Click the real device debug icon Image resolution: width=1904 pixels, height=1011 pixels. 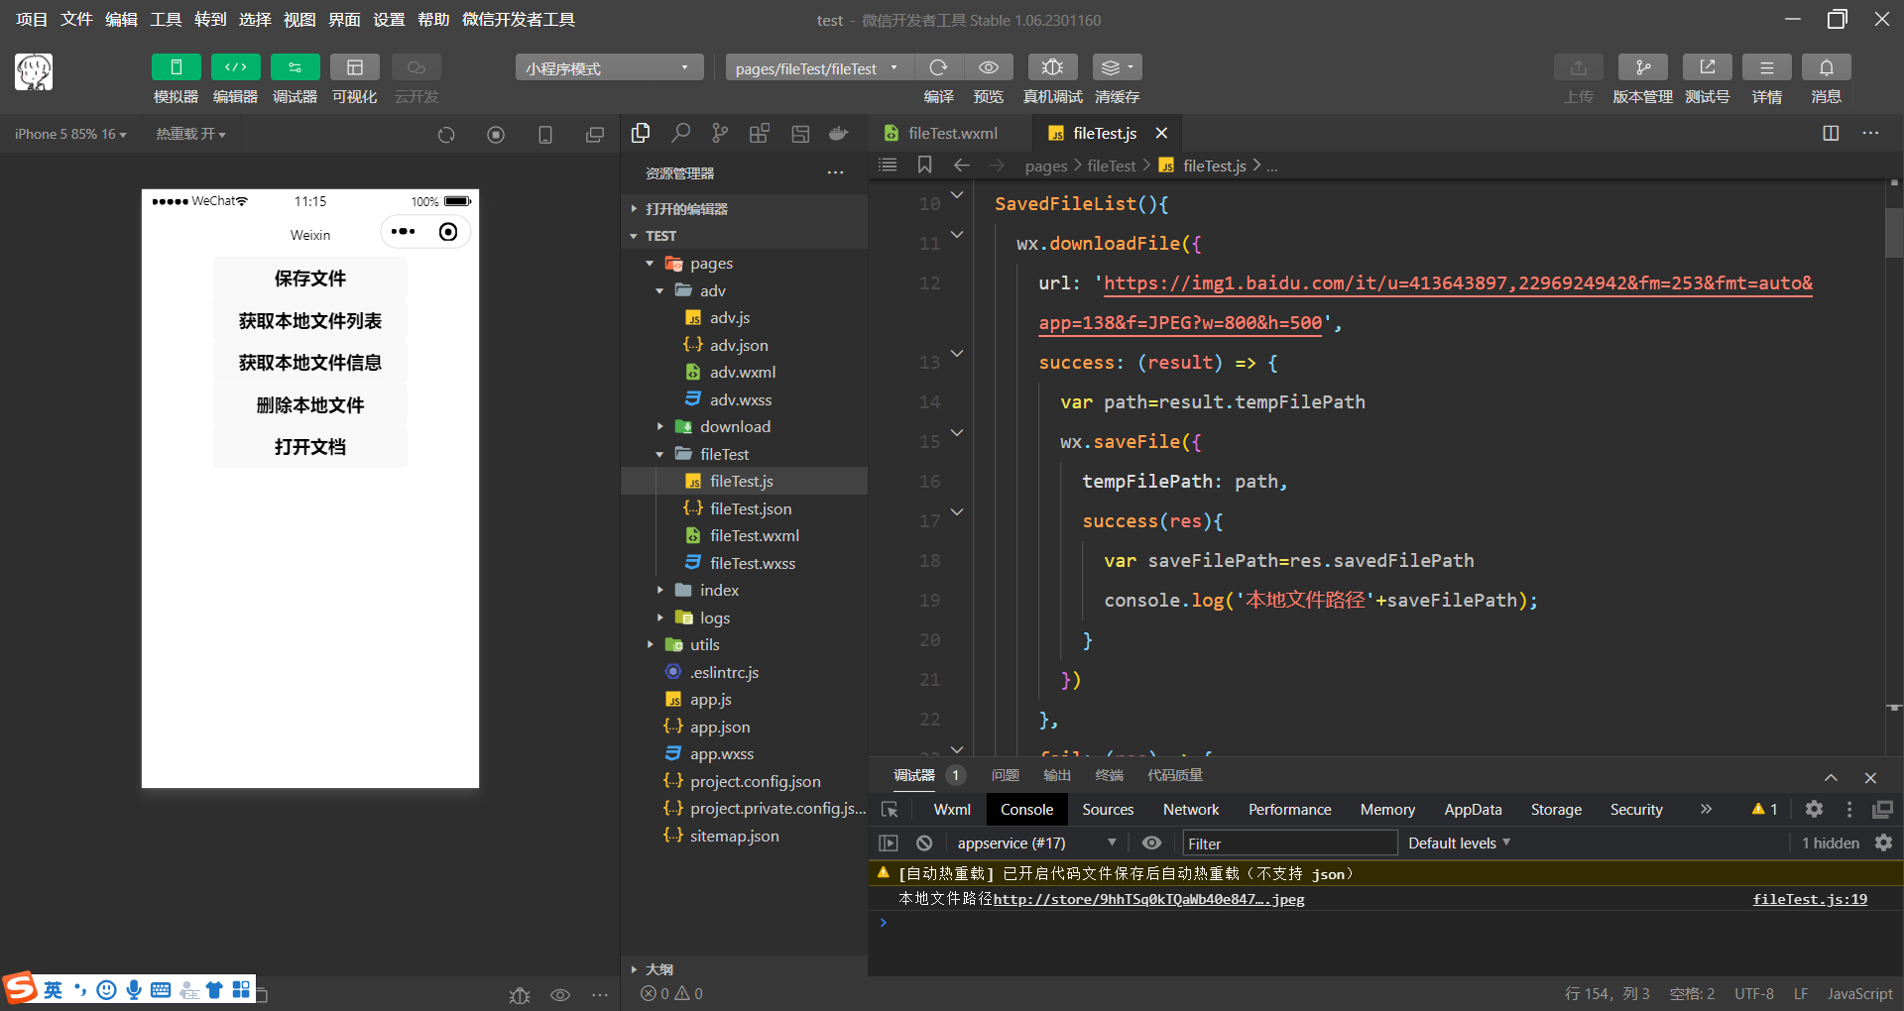click(1052, 67)
